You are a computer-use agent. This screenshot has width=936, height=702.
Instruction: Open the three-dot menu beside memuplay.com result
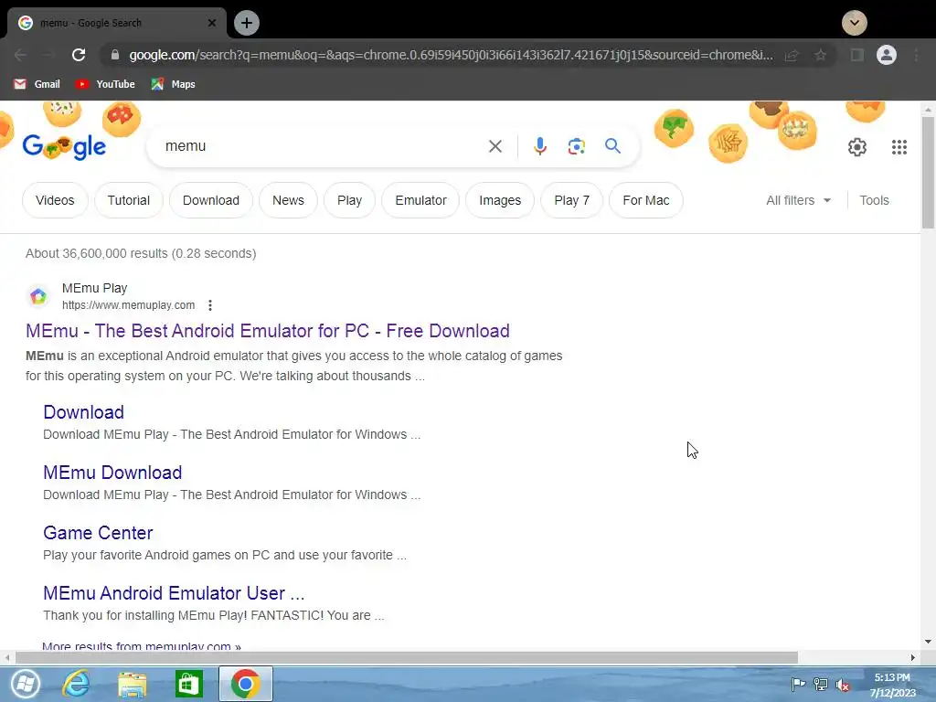point(210,305)
